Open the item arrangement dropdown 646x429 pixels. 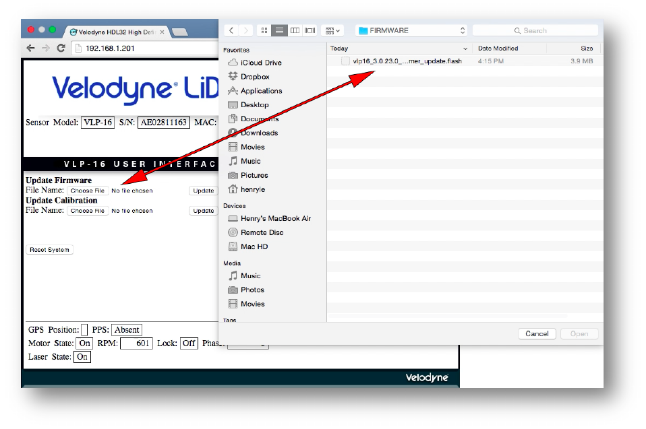click(332, 30)
